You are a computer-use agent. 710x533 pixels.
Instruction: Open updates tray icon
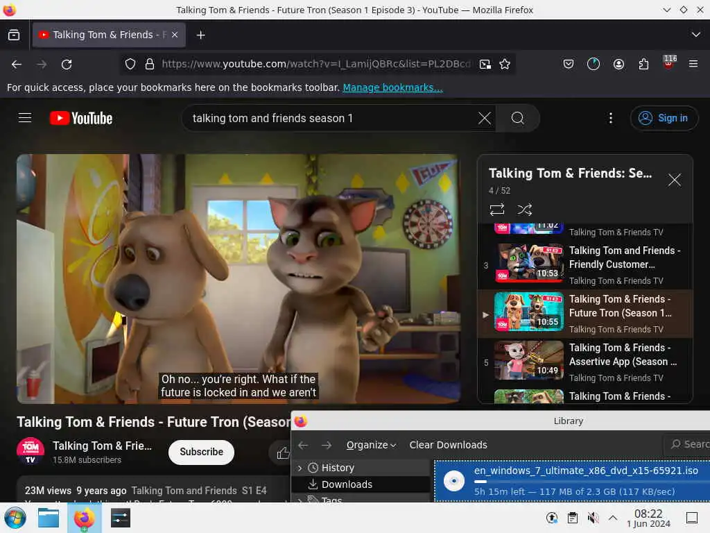tap(551, 518)
